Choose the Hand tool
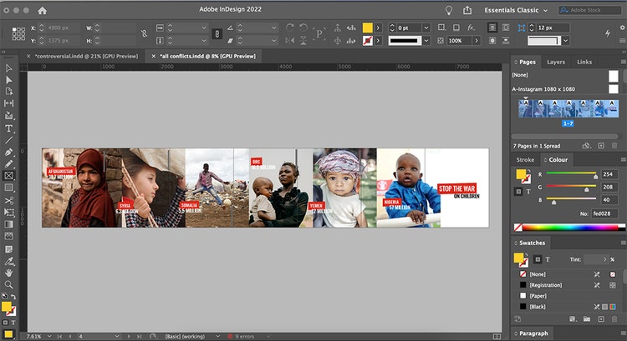627x341 pixels. [9, 272]
